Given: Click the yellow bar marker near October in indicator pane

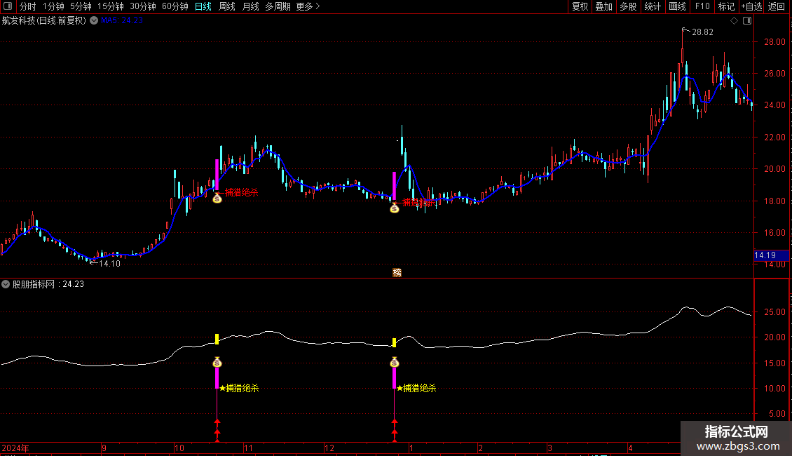Looking at the screenshot, I should 217,340.
